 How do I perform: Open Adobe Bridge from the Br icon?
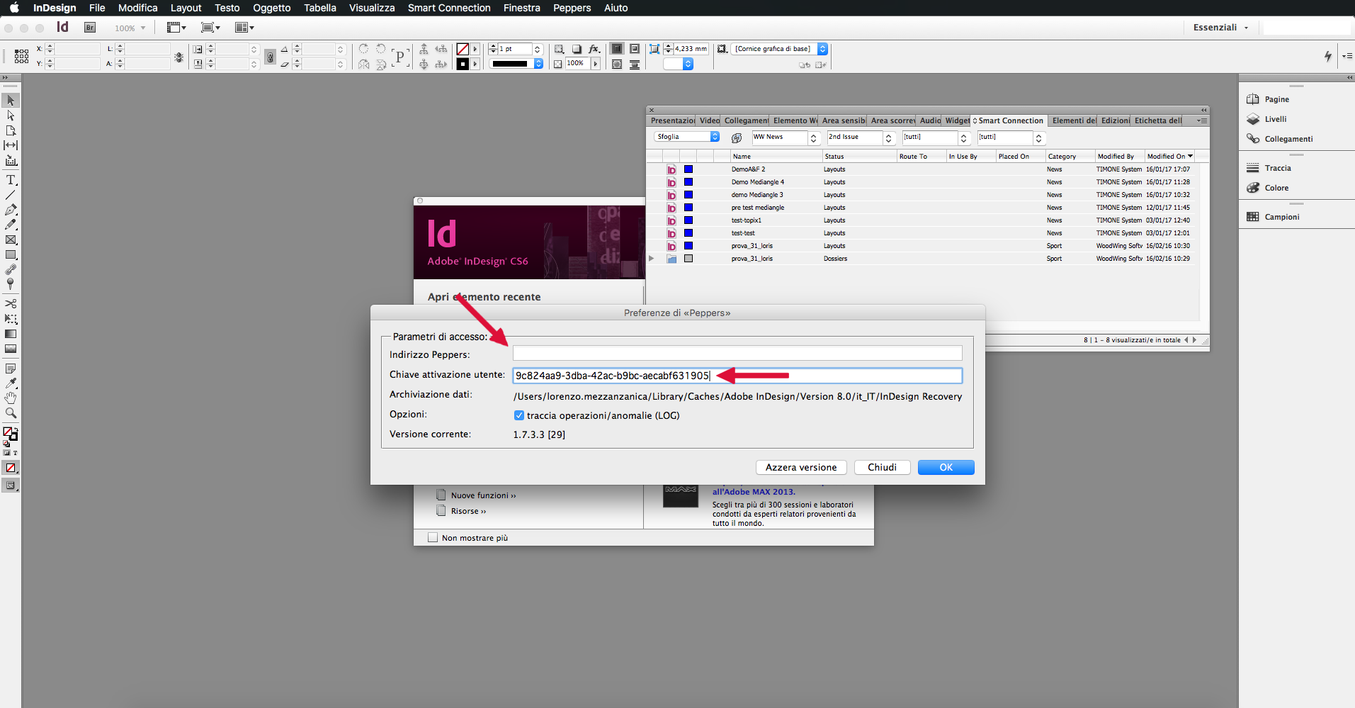coord(90,28)
